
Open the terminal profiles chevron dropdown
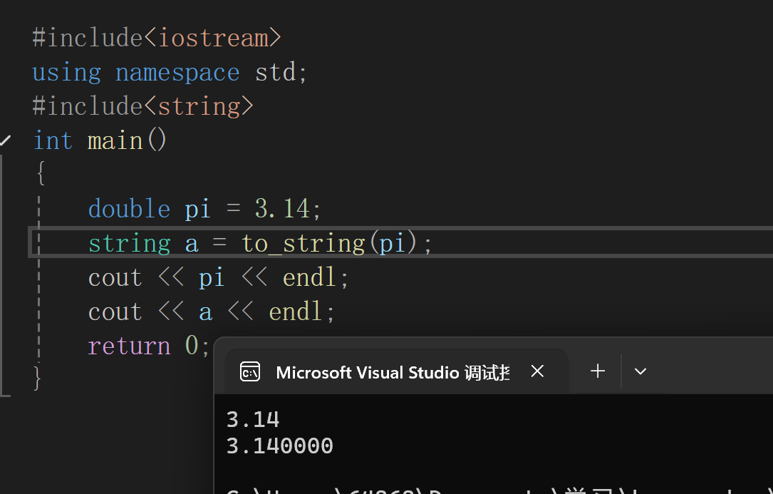[x=640, y=371]
